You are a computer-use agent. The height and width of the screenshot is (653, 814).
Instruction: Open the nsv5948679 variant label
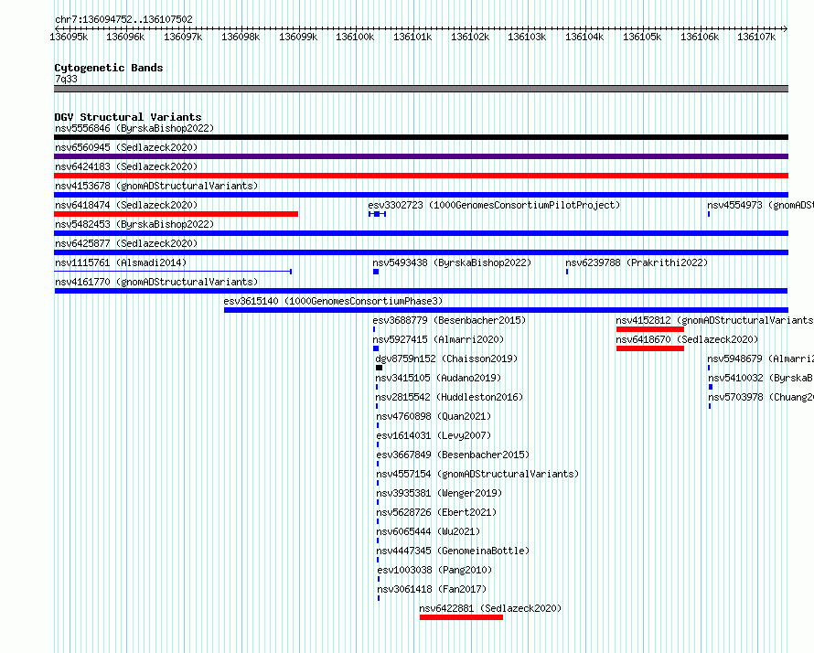coord(760,359)
